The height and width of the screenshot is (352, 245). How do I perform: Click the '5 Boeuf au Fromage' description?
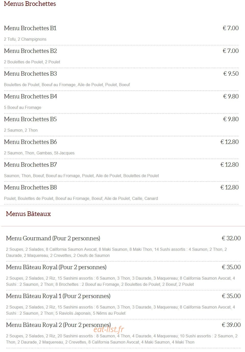click(x=22, y=108)
